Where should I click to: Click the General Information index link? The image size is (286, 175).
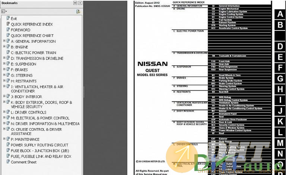tap(229, 6)
